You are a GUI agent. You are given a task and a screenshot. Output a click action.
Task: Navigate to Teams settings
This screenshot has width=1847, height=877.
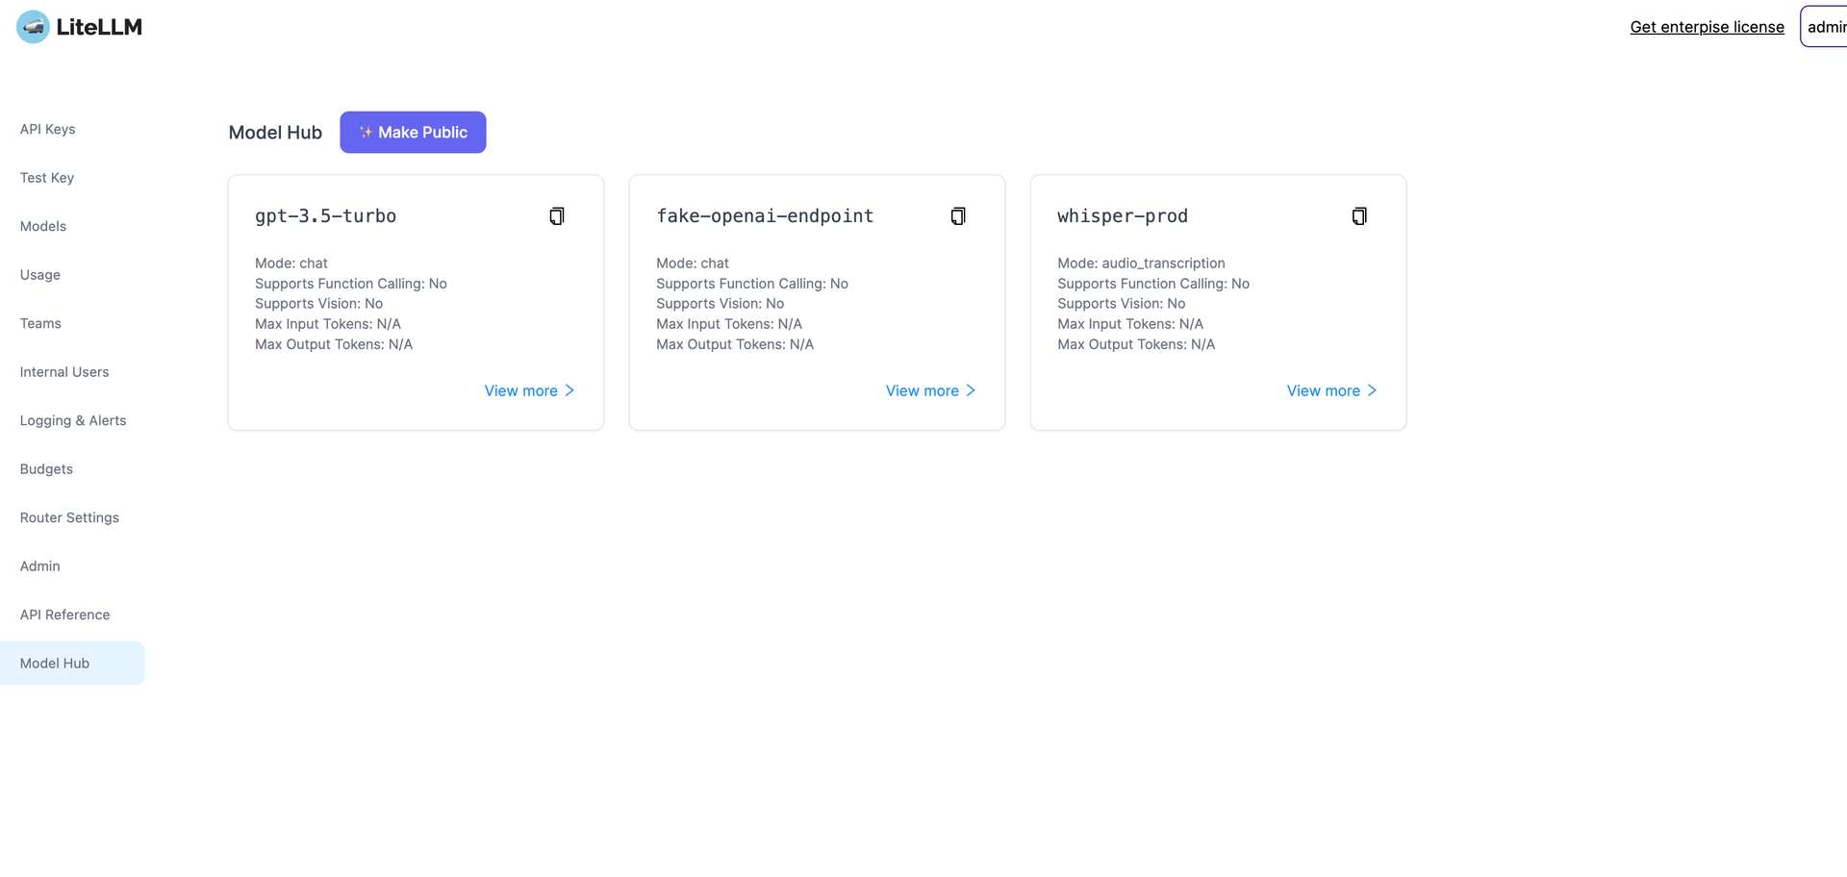pyautogui.click(x=40, y=323)
